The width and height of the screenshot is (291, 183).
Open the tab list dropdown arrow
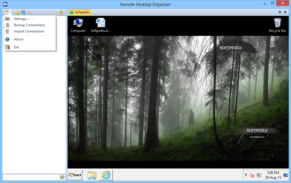(280, 12)
